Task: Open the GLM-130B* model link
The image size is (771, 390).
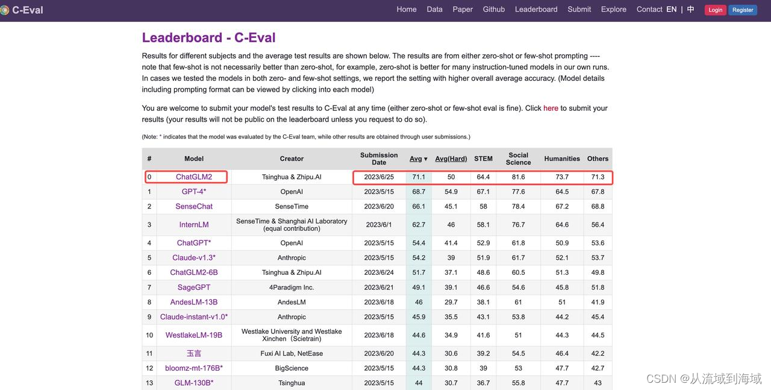Action: pos(194,383)
